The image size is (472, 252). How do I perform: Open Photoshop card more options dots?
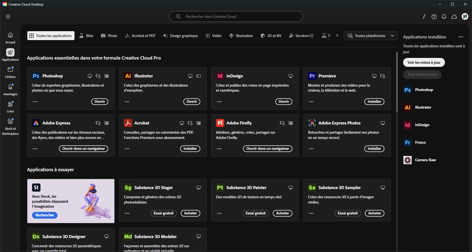click(x=35, y=102)
